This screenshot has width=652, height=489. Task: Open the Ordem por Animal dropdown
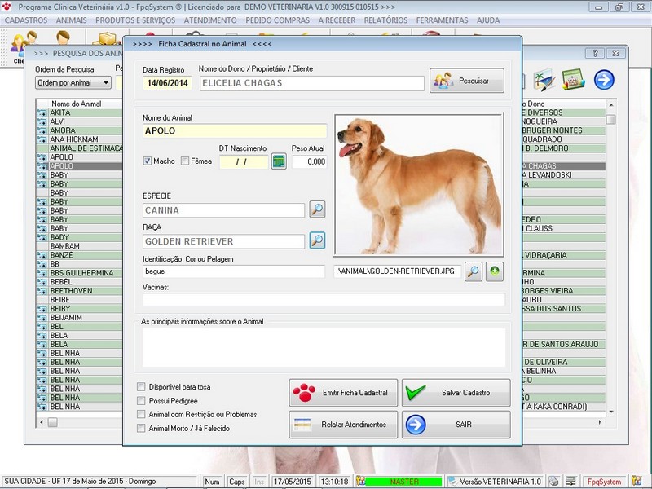pyautogui.click(x=73, y=83)
